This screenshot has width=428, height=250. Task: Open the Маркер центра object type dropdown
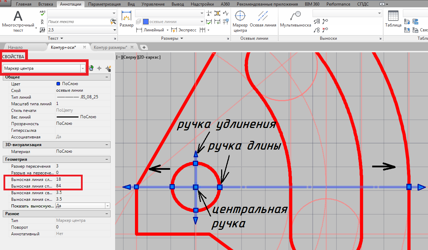(x=83, y=69)
